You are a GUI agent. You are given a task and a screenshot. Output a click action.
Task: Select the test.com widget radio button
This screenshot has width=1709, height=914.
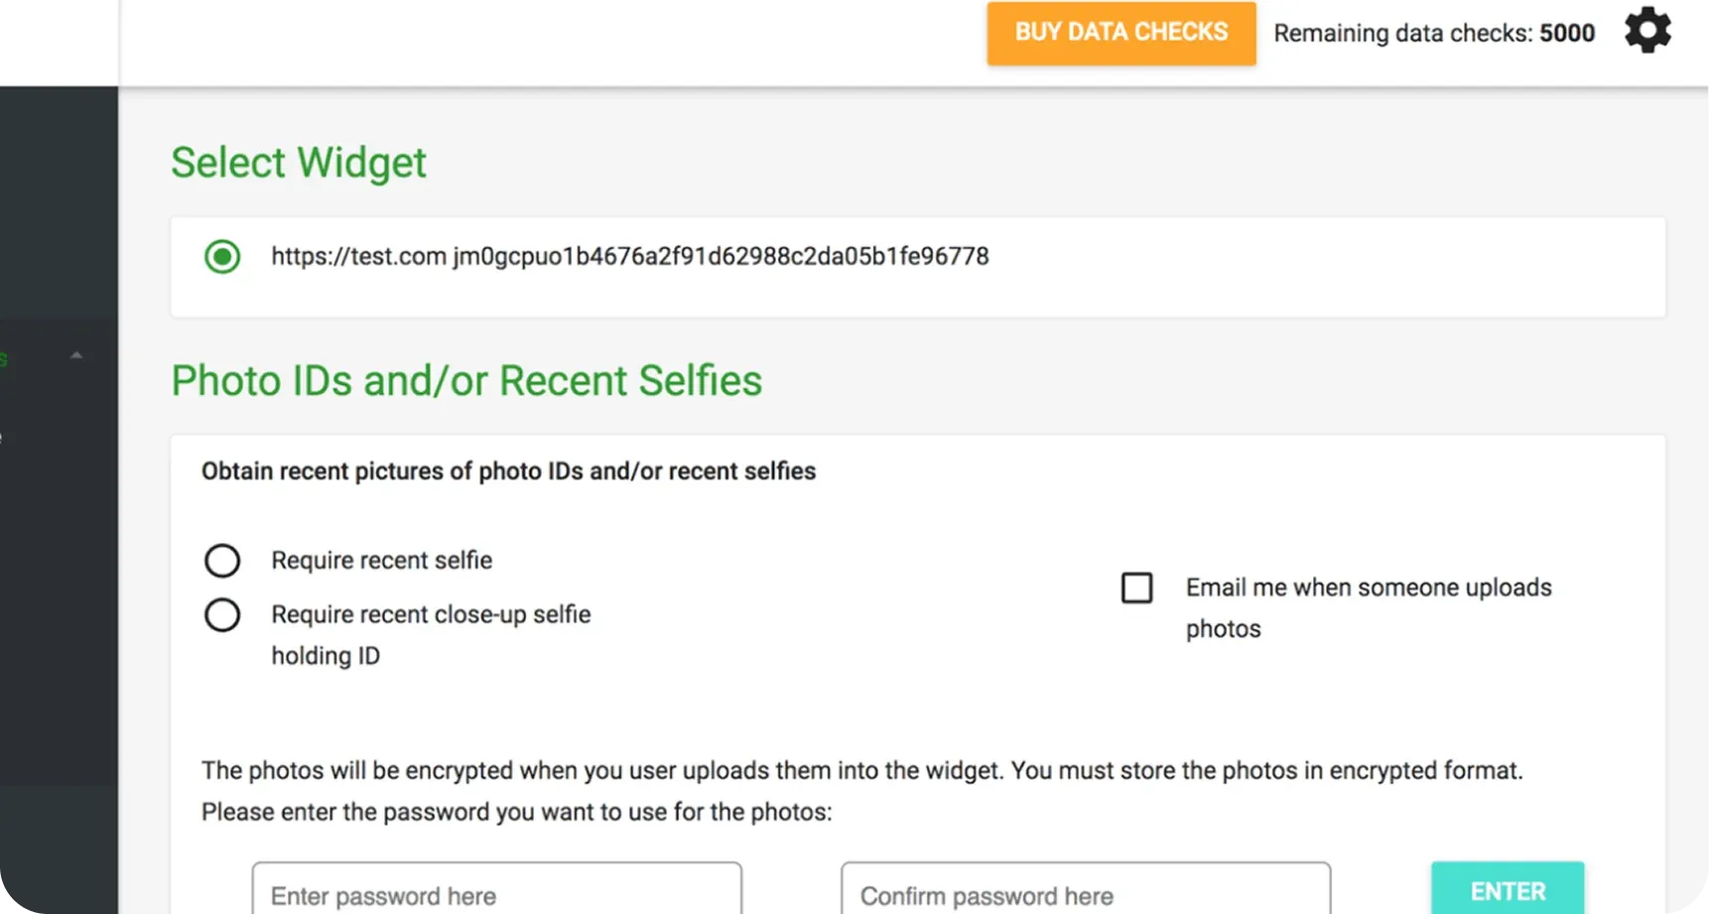222,257
